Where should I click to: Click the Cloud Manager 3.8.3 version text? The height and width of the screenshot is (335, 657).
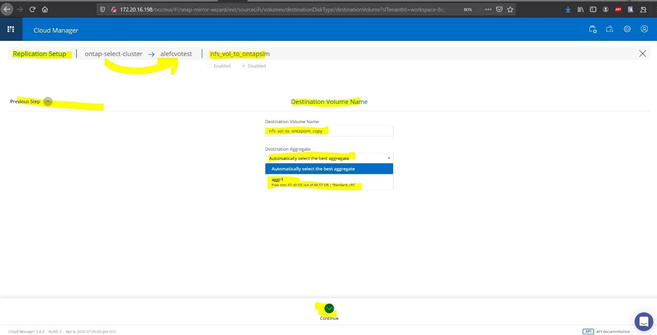(26, 331)
